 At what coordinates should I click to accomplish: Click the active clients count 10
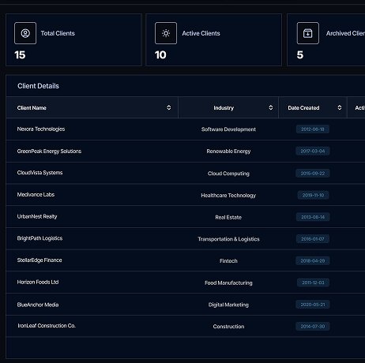160,55
